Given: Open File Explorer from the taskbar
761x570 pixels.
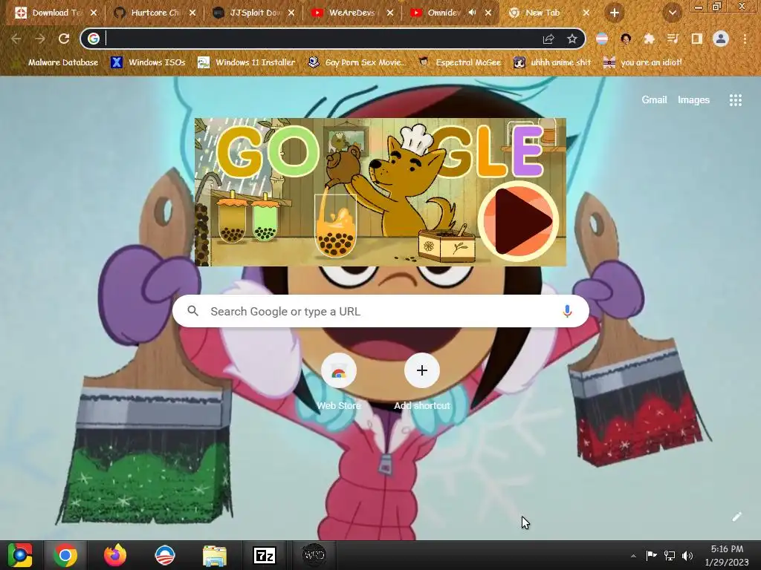Looking at the screenshot, I should tap(215, 555).
